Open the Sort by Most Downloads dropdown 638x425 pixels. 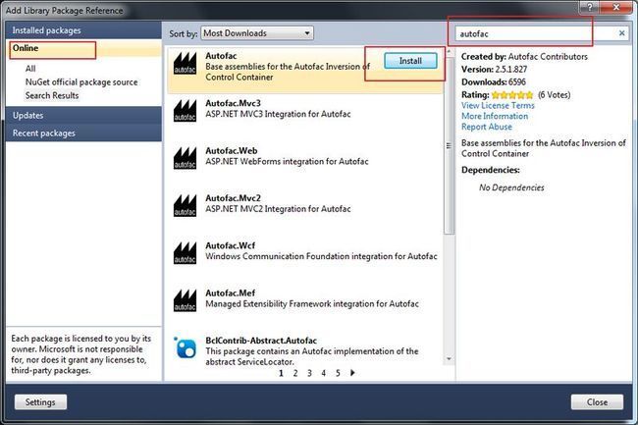pos(257,33)
